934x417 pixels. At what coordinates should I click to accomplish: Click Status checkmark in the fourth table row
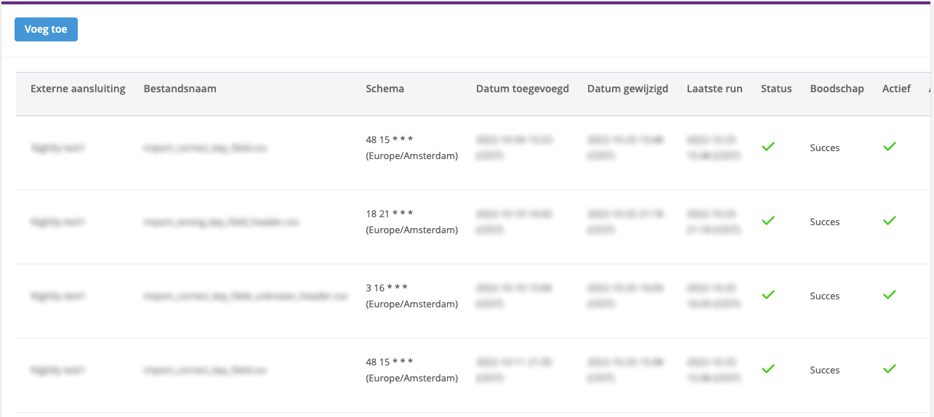click(x=768, y=369)
